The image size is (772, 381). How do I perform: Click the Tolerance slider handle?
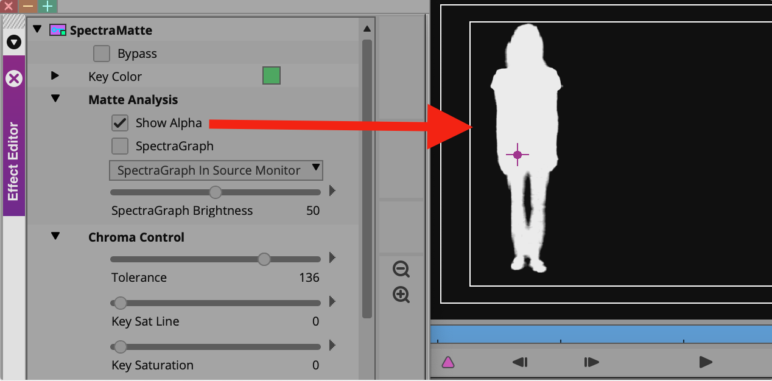pos(264,259)
